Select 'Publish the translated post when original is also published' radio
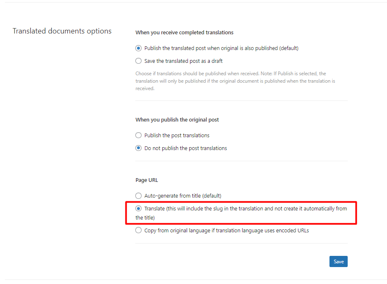387x284 pixels. click(139, 48)
